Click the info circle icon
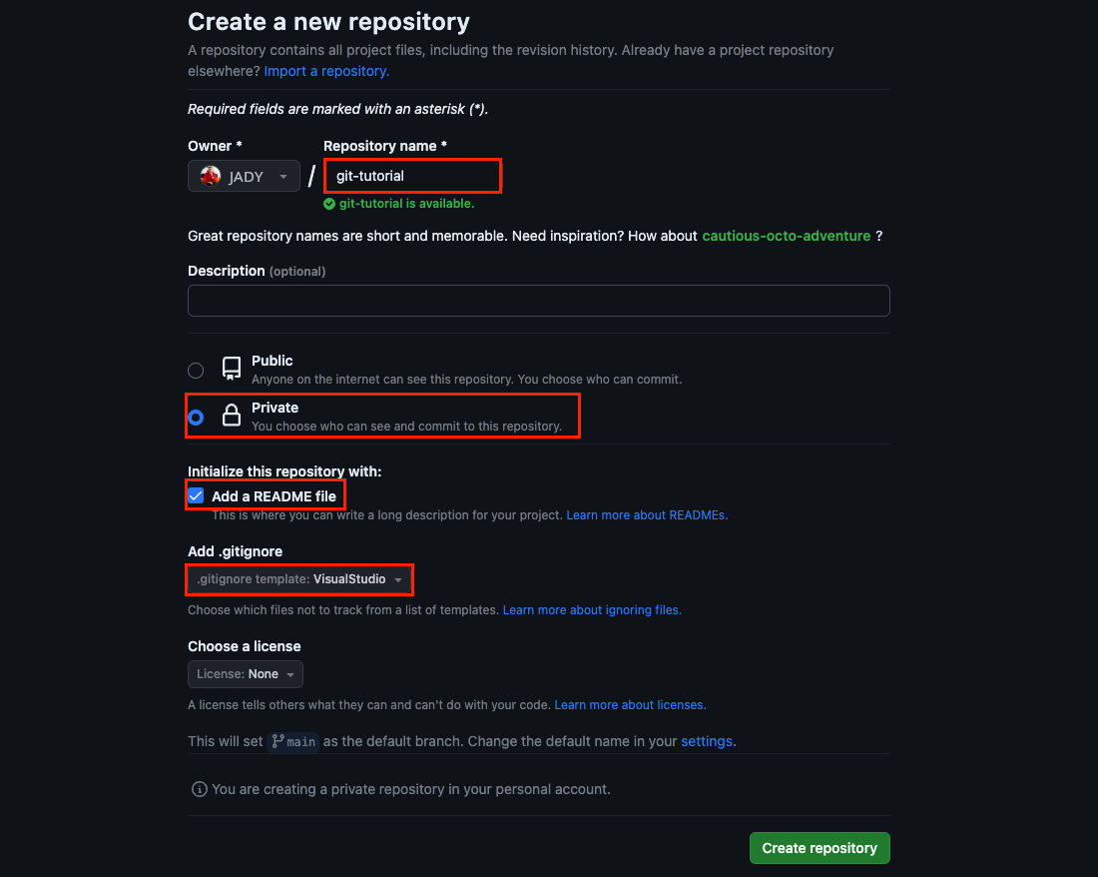The image size is (1098, 877). point(200,789)
